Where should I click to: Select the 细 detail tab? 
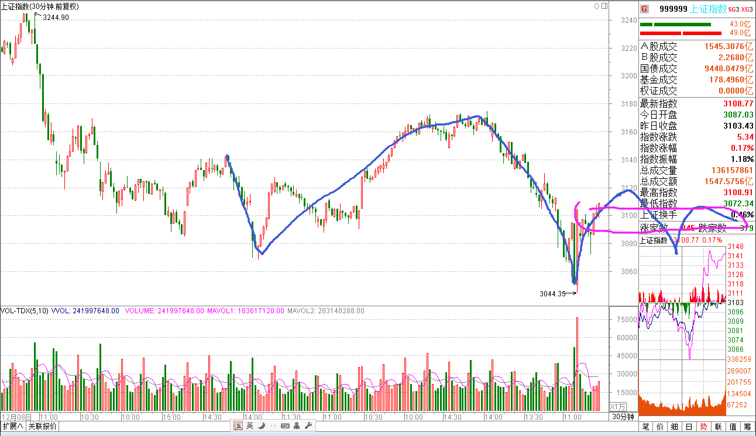coord(675,427)
